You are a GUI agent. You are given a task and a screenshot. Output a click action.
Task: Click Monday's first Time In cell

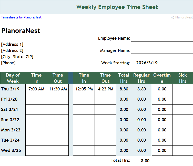[36, 130]
